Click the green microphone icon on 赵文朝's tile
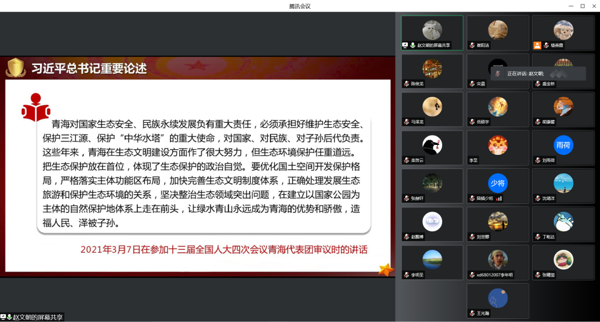This screenshot has height=322, width=600. [413, 46]
